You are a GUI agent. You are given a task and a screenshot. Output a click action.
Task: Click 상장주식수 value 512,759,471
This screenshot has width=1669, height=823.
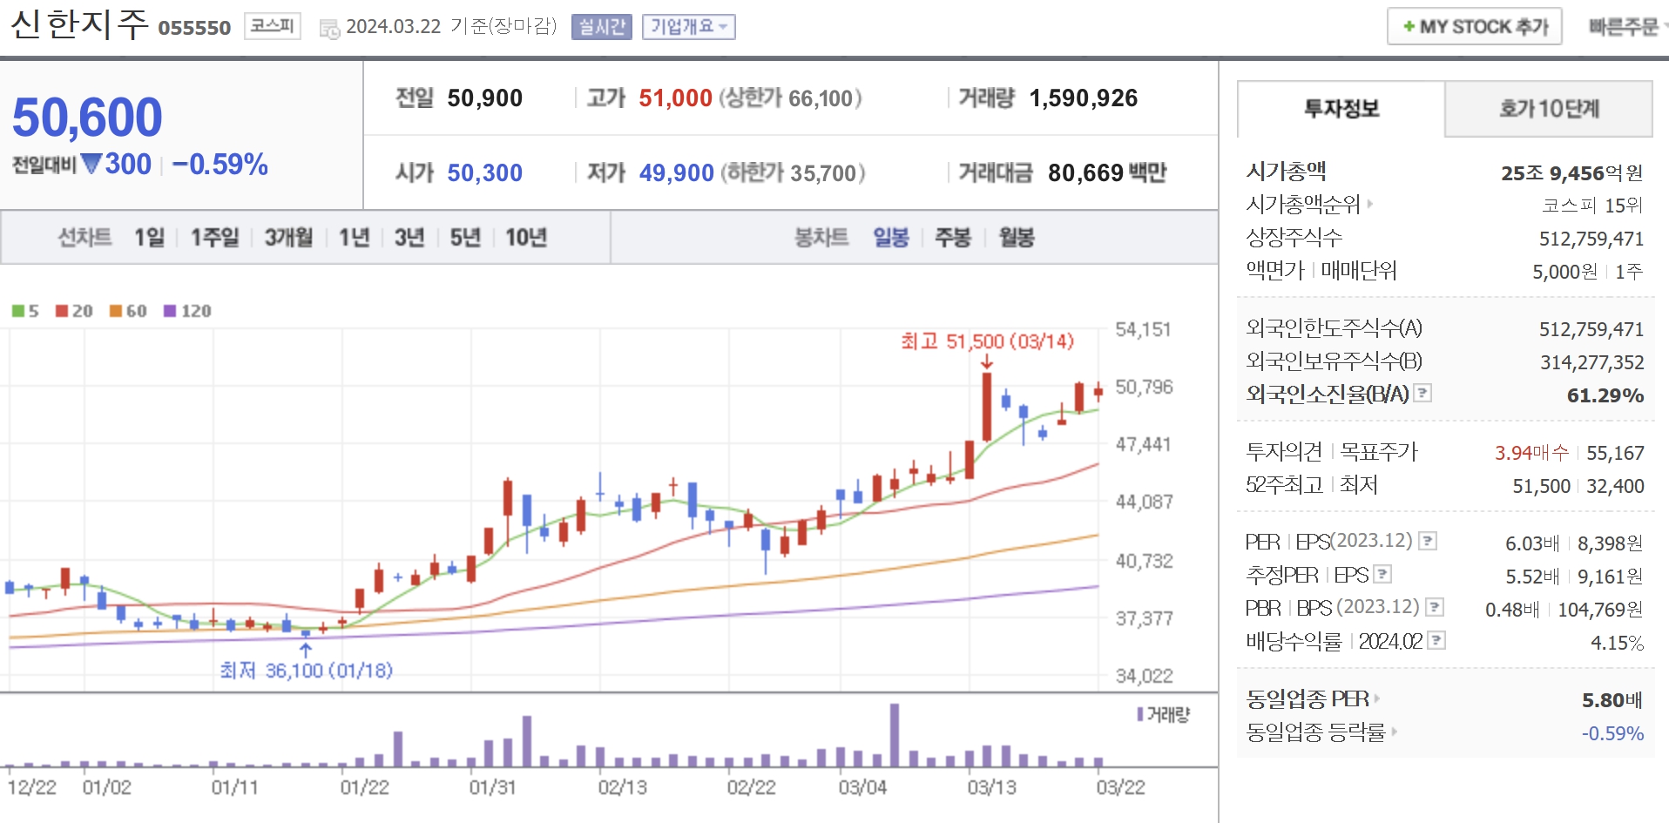point(1591,239)
